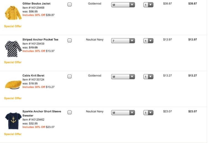Click Special Offer under the beret

[x=13, y=98]
